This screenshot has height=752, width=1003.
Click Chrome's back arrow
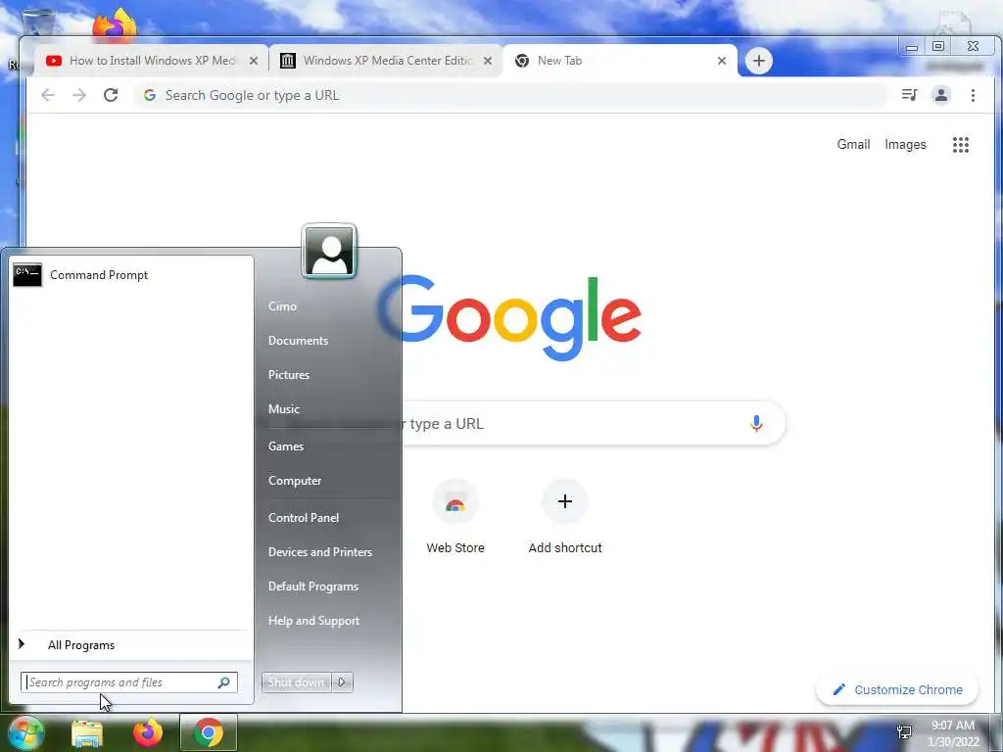(x=48, y=95)
